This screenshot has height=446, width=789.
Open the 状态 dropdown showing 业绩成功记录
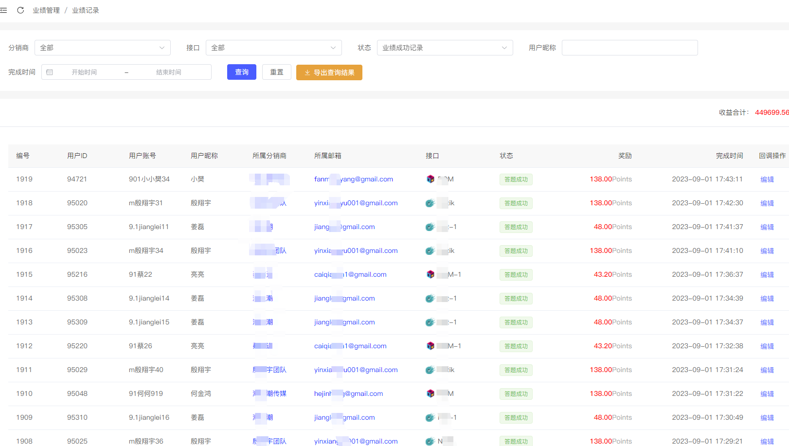445,48
